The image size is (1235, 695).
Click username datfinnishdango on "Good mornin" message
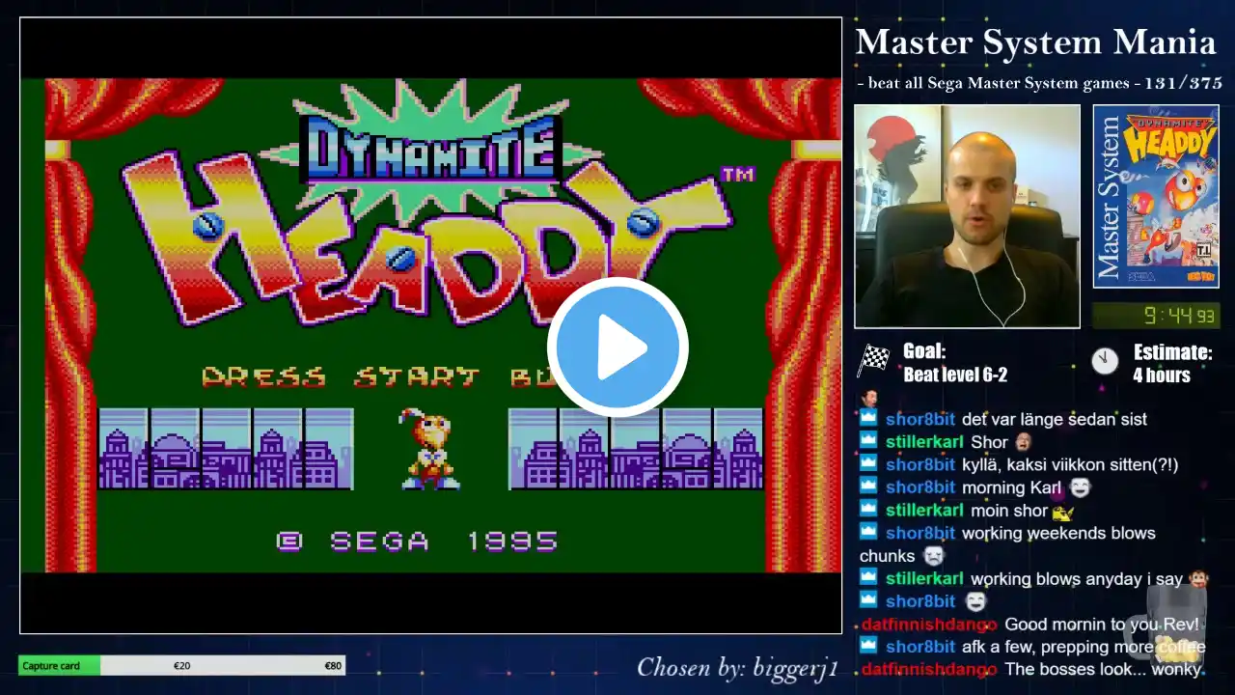pyautogui.click(x=928, y=625)
